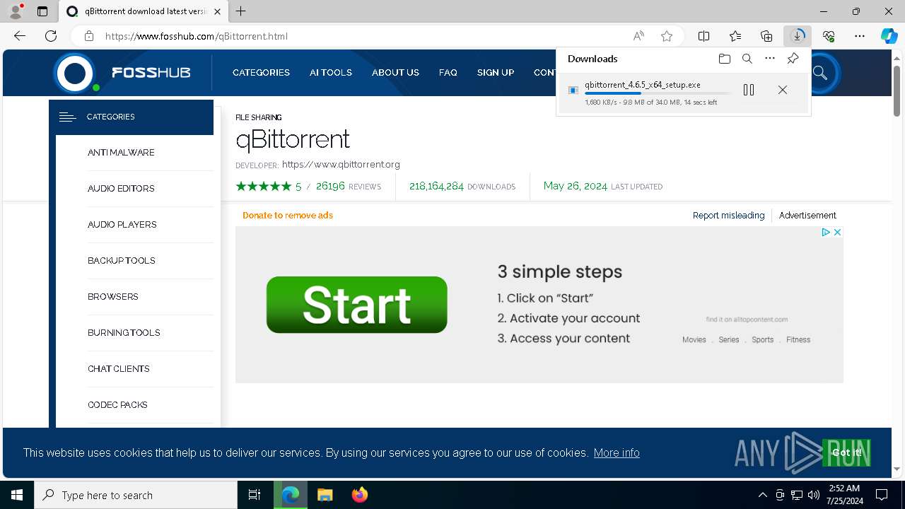Image resolution: width=905 pixels, height=509 pixels.
Task: Open the browser profile icon
Action: point(16,11)
